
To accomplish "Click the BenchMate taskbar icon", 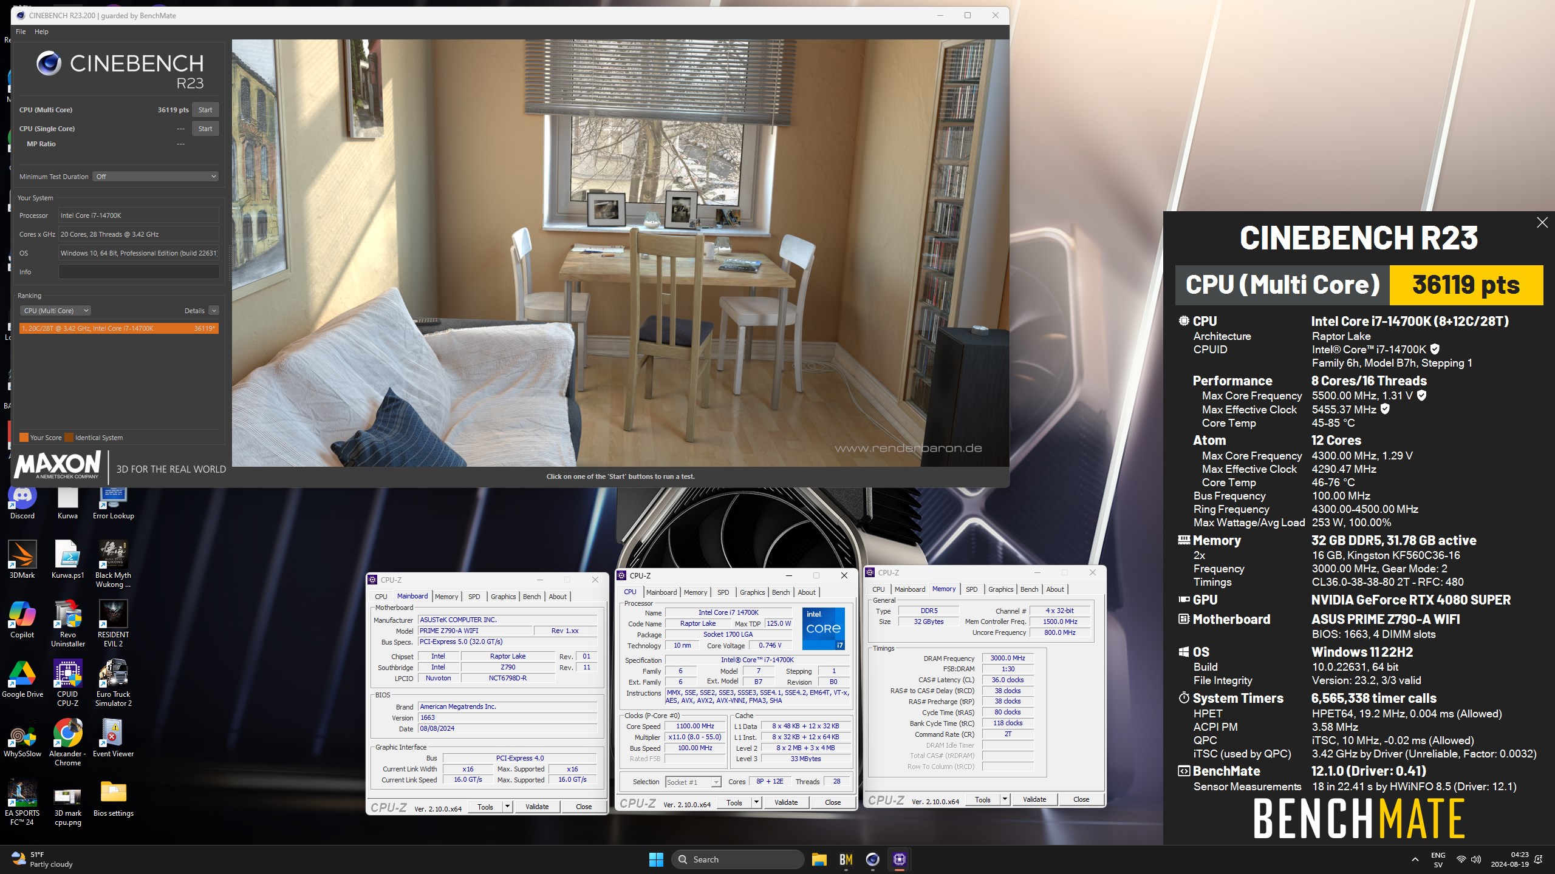I will 846,859.
